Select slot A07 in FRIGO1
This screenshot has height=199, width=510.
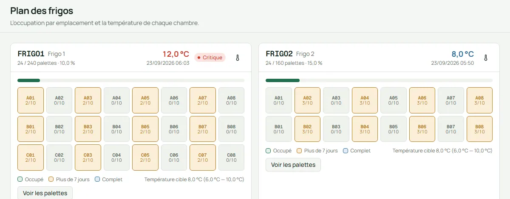click(x=203, y=100)
